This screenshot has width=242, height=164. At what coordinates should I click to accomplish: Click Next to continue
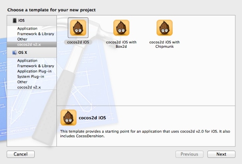(x=221, y=154)
